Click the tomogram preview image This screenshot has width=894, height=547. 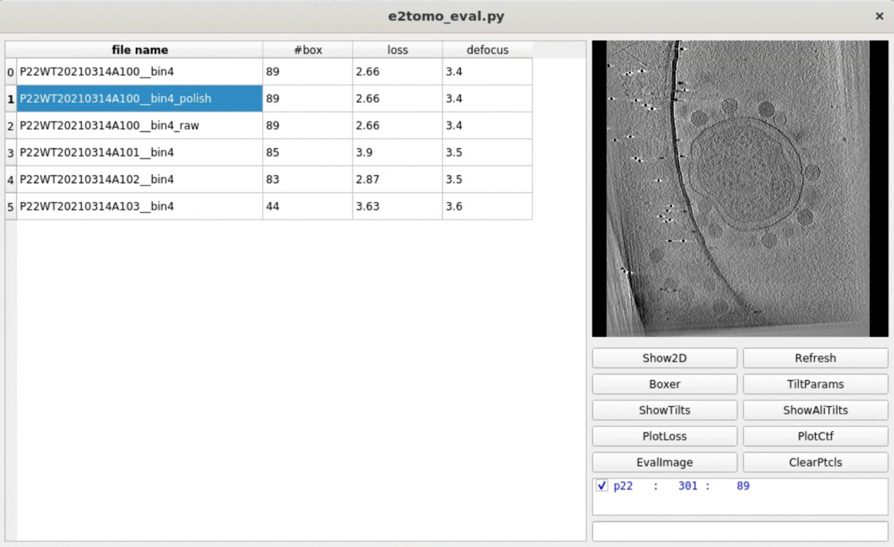[x=740, y=188]
